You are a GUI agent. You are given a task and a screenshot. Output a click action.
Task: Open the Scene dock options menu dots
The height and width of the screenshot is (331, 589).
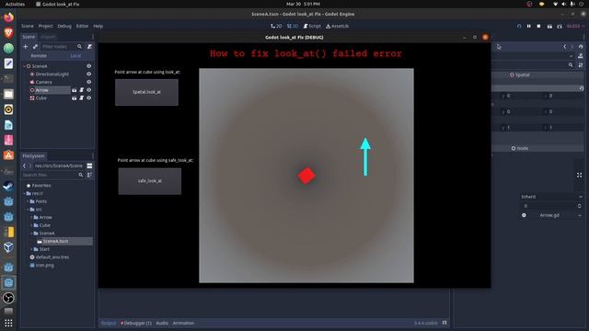tap(93, 37)
